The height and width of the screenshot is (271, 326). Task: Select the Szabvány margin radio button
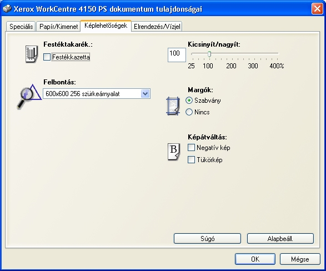[x=189, y=101]
